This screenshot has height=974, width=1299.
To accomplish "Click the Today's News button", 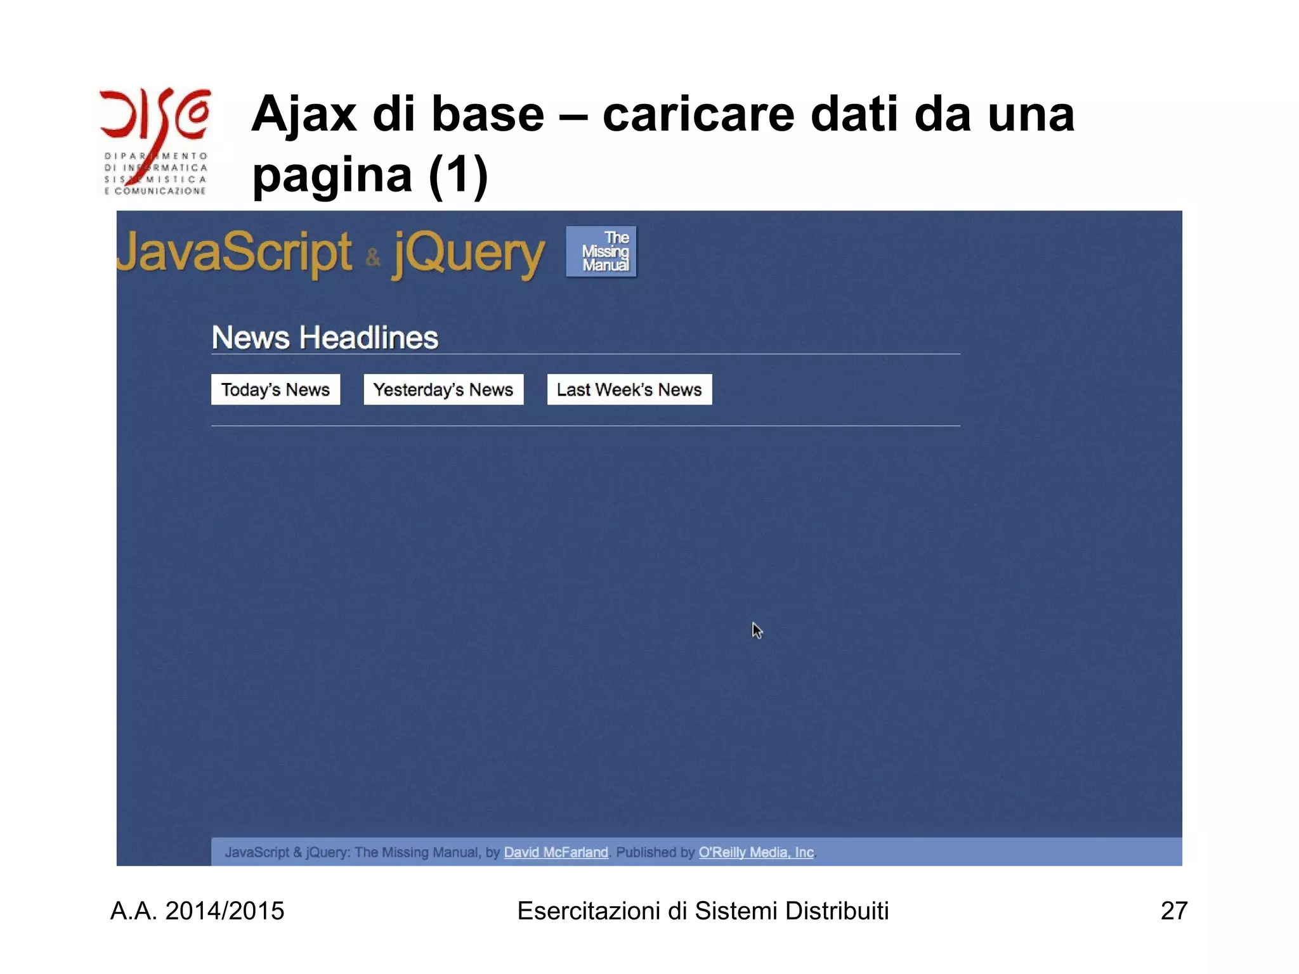I will click(x=275, y=389).
